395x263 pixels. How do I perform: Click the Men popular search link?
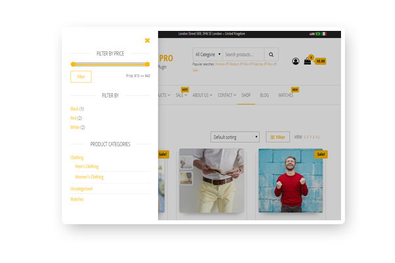point(246,64)
